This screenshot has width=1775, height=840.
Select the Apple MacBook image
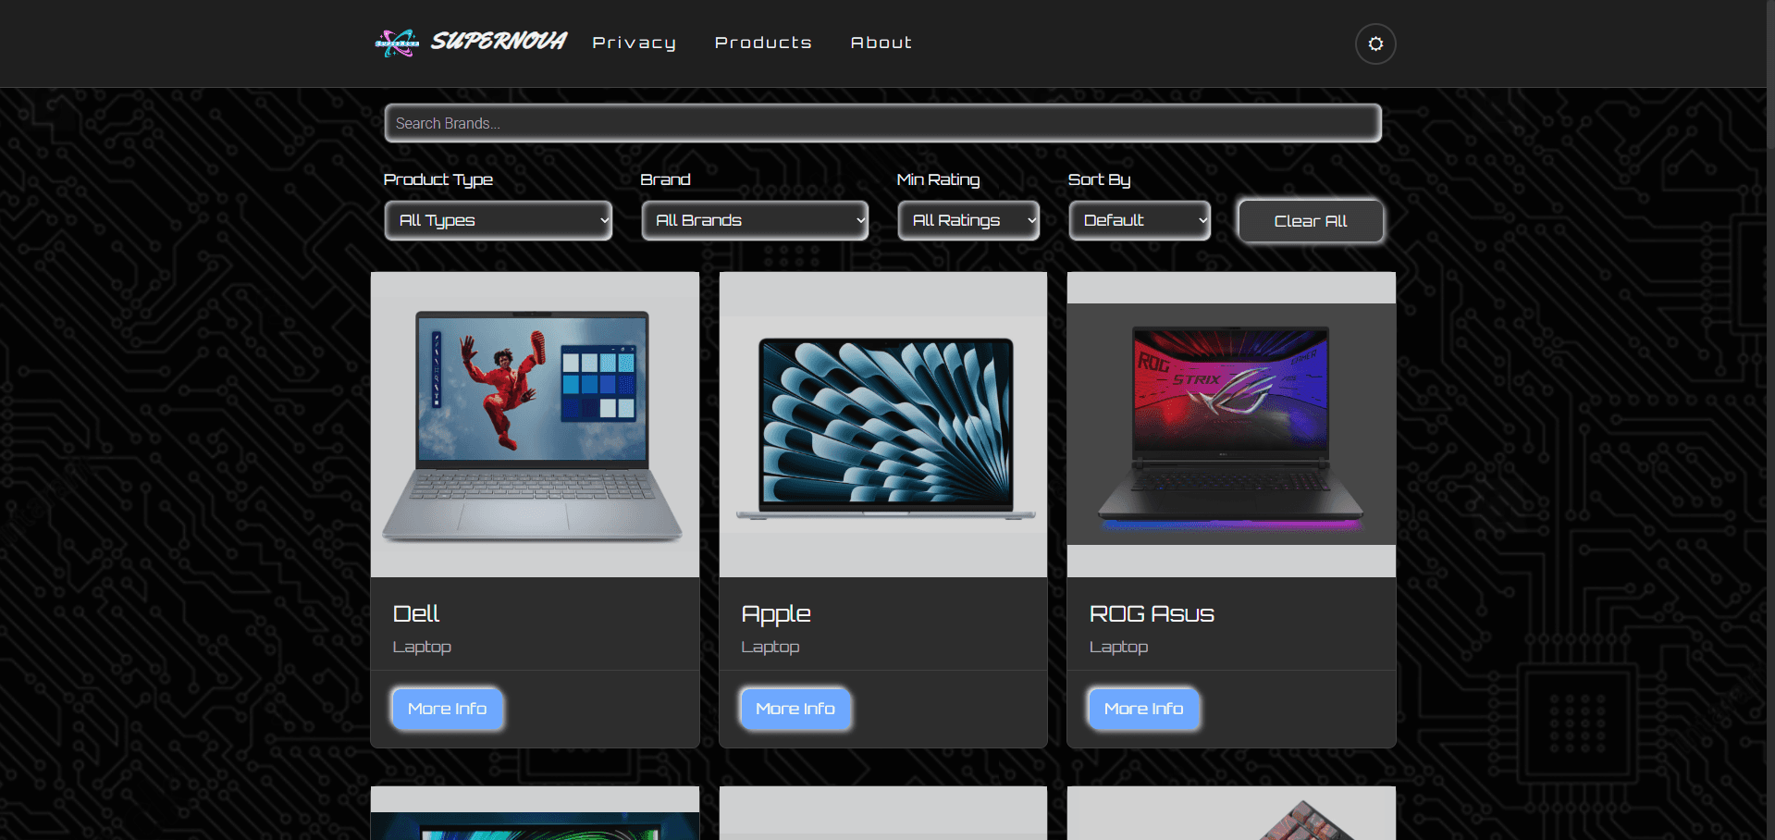(883, 425)
